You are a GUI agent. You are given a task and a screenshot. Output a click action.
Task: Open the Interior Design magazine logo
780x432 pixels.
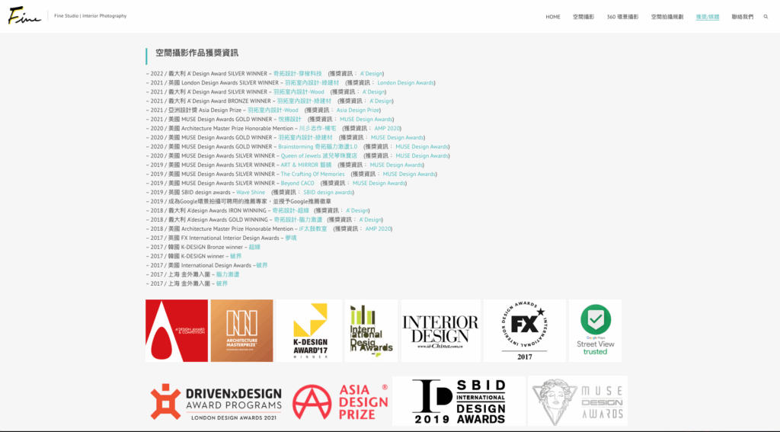440,331
